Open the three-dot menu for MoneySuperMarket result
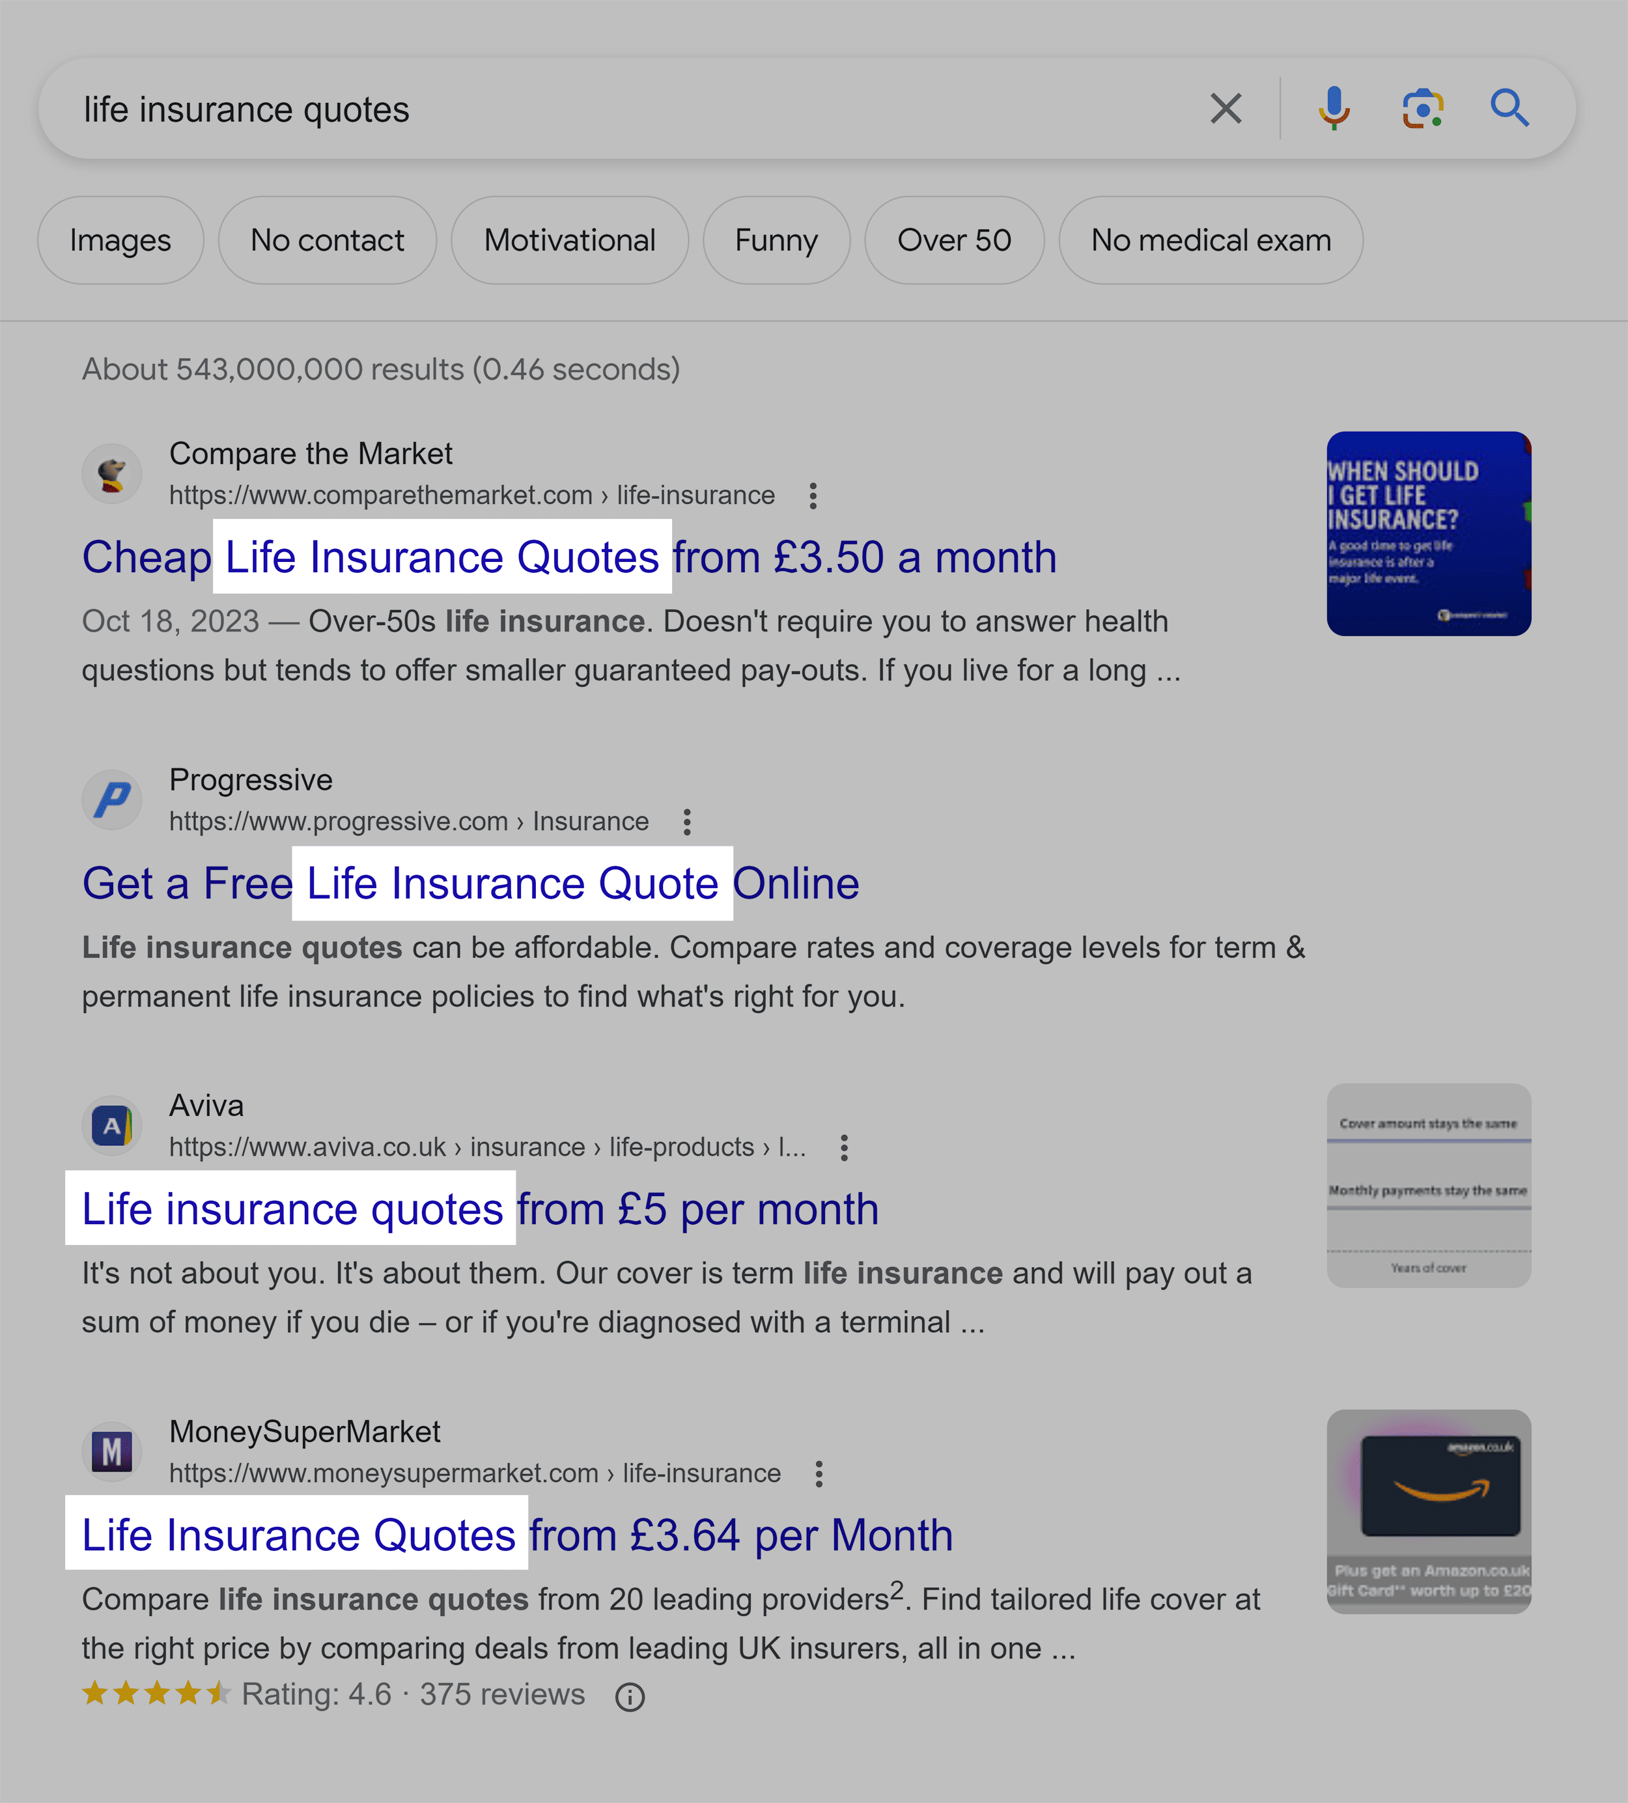1628x1803 pixels. (x=819, y=1474)
